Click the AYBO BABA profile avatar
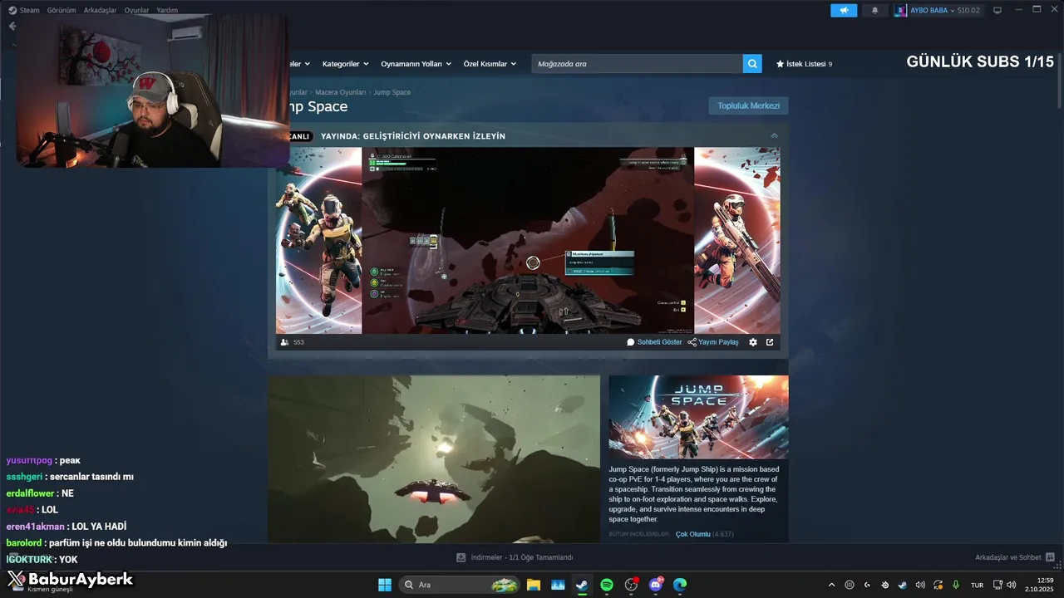1064x598 pixels. 900,10
